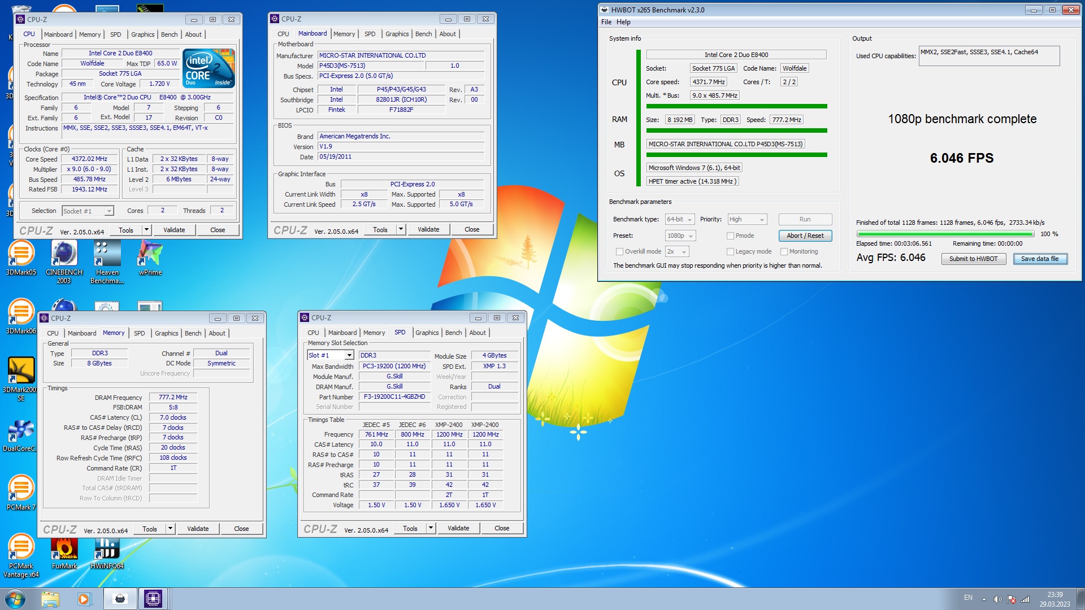
Task: Enable the Monitoring checkbox
Action: click(x=784, y=251)
